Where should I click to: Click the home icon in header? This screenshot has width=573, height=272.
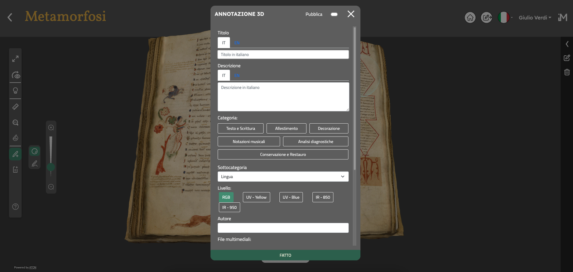(470, 18)
